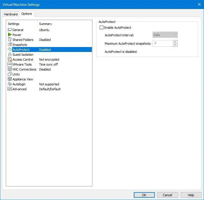
Task: Click the Ubuntu summary value
Action: click(x=44, y=30)
